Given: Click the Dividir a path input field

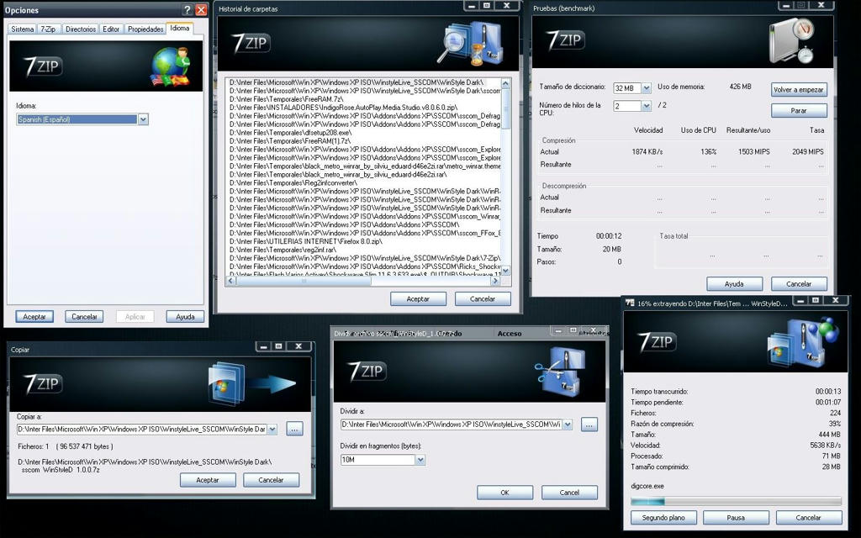Looking at the screenshot, I should [451, 425].
